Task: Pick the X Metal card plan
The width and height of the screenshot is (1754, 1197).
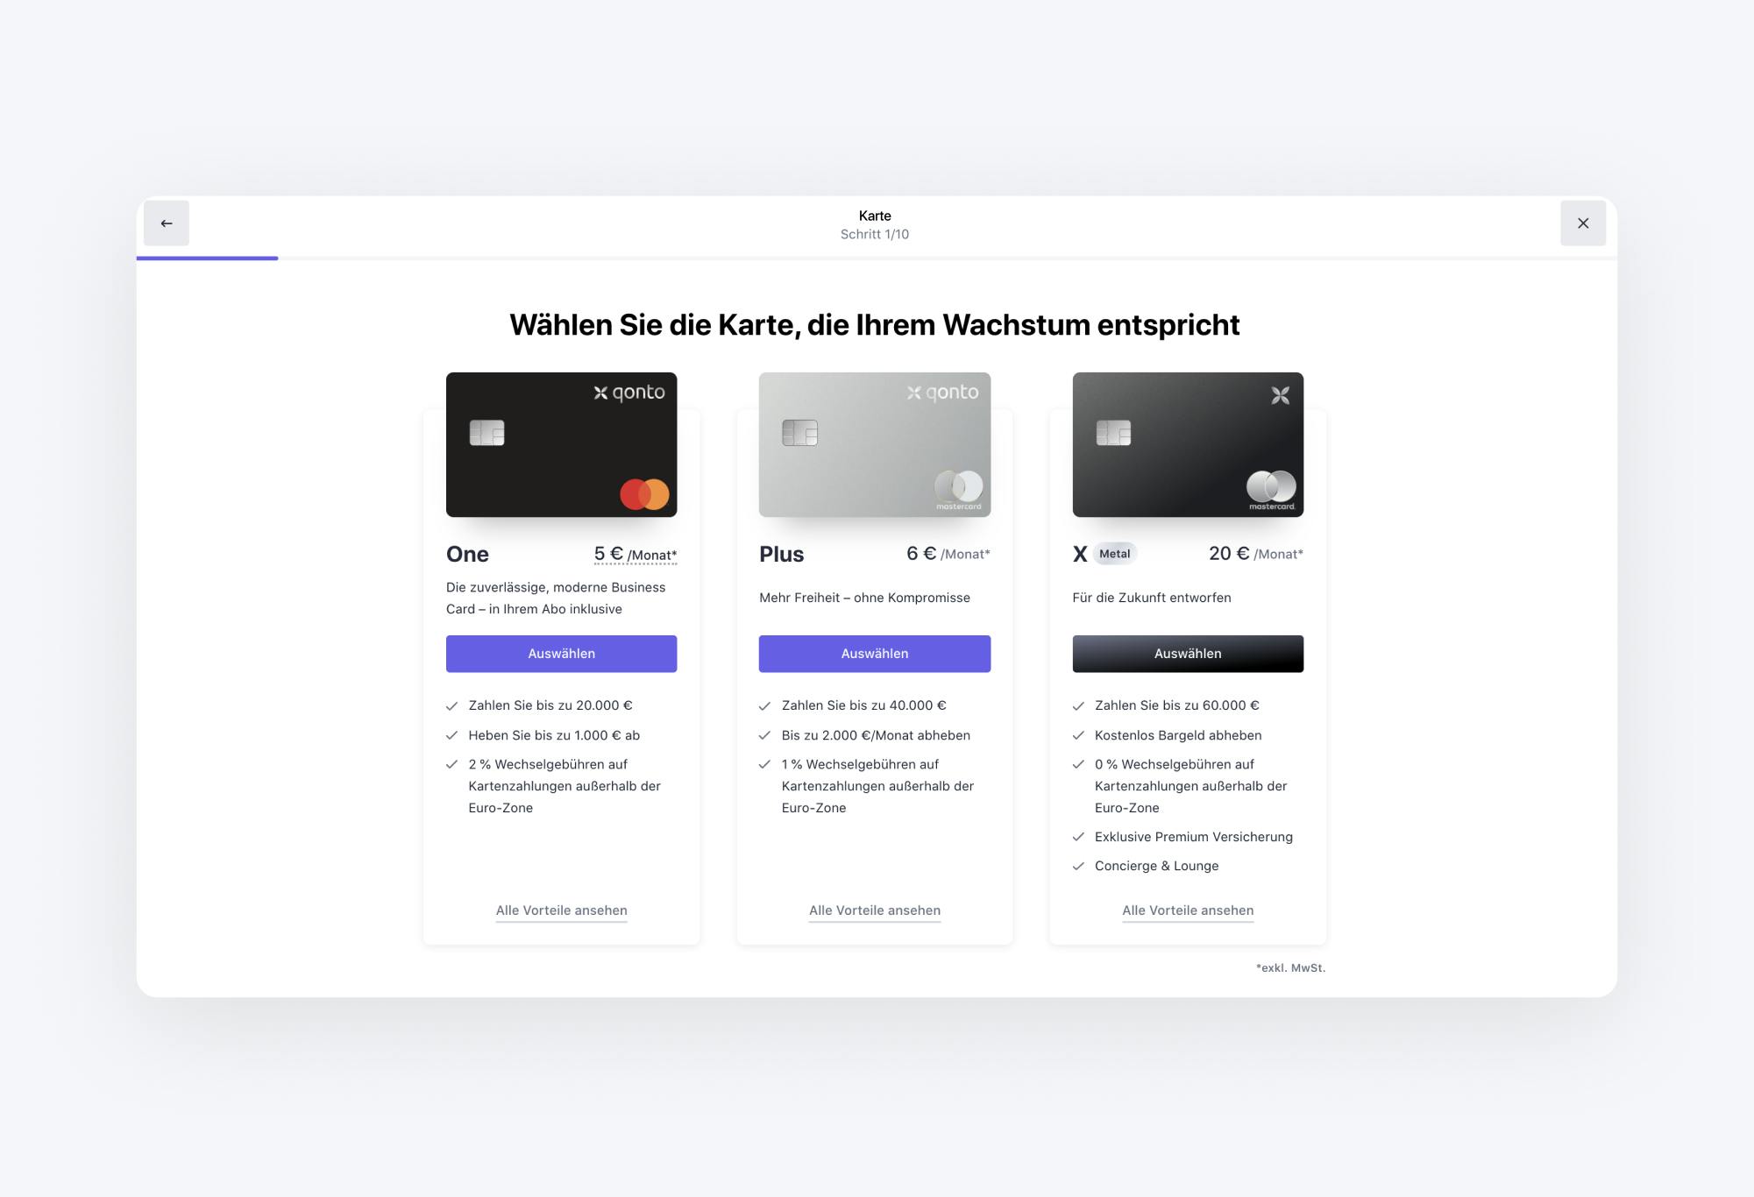Action: tap(1188, 654)
